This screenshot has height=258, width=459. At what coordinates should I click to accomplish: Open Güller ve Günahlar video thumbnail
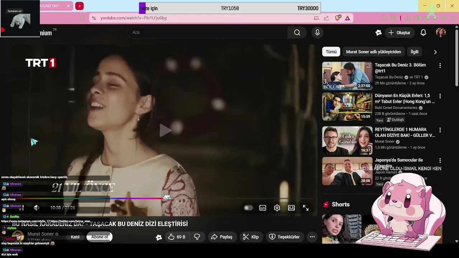point(347,140)
